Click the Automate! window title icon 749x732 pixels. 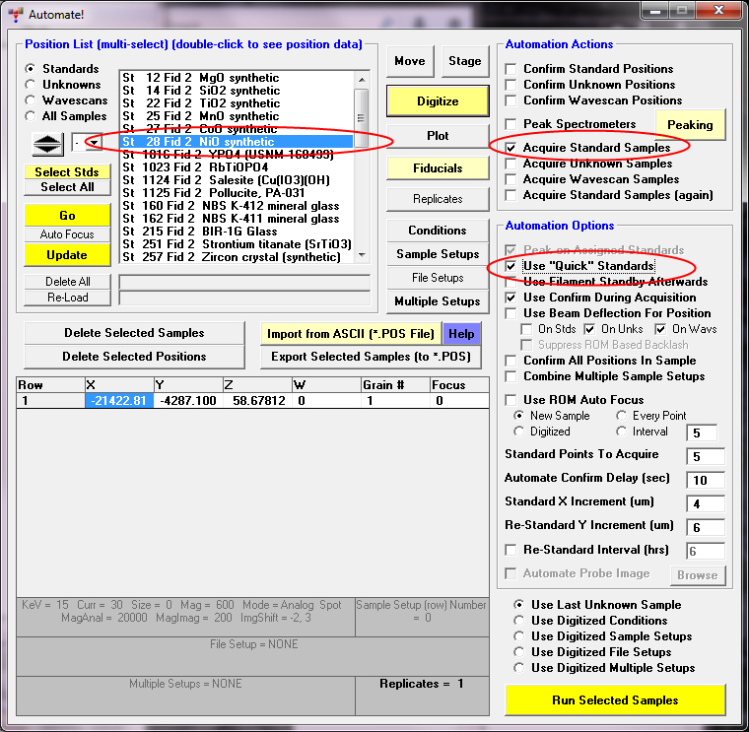pyautogui.click(x=16, y=15)
